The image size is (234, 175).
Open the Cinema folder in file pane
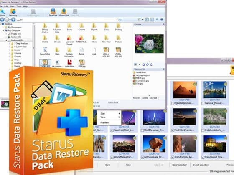[81, 27]
